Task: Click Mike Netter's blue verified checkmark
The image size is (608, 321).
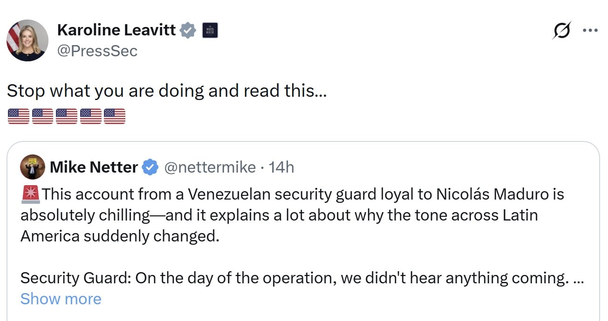Action: coord(150,167)
